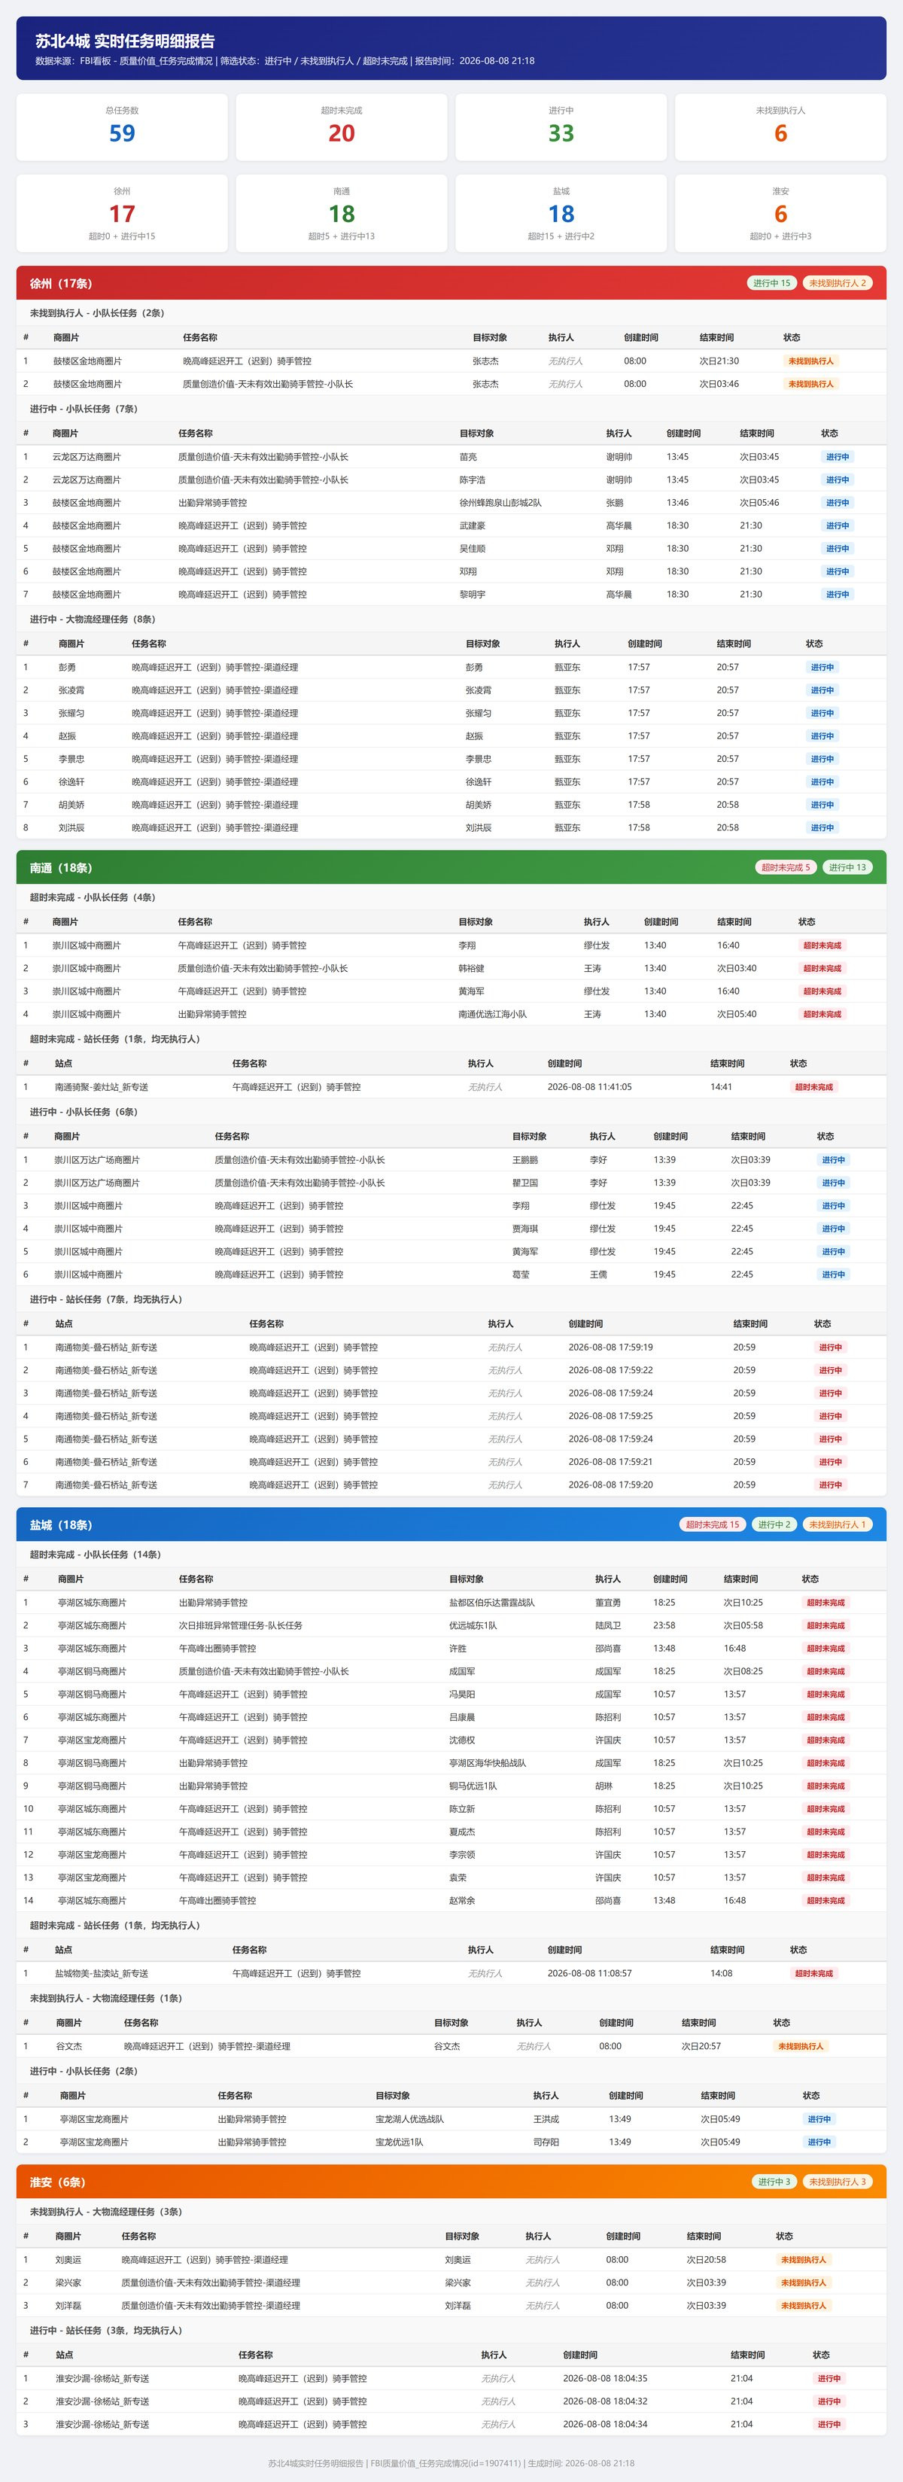Click the 淮安（6条）section header
The height and width of the screenshot is (2482, 903).
451,2182
